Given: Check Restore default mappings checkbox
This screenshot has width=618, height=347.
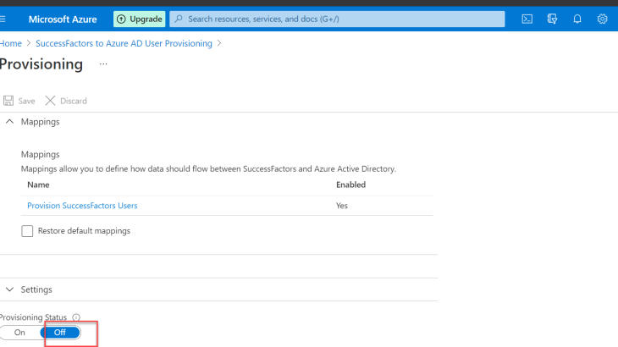Looking at the screenshot, I should point(27,231).
